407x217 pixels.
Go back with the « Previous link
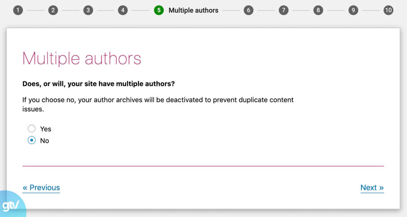tap(41, 188)
